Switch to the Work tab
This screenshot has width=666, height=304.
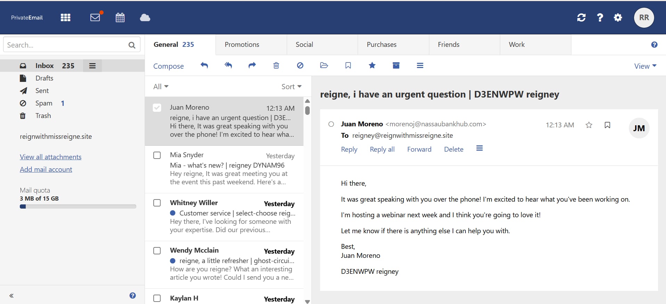coord(536,44)
